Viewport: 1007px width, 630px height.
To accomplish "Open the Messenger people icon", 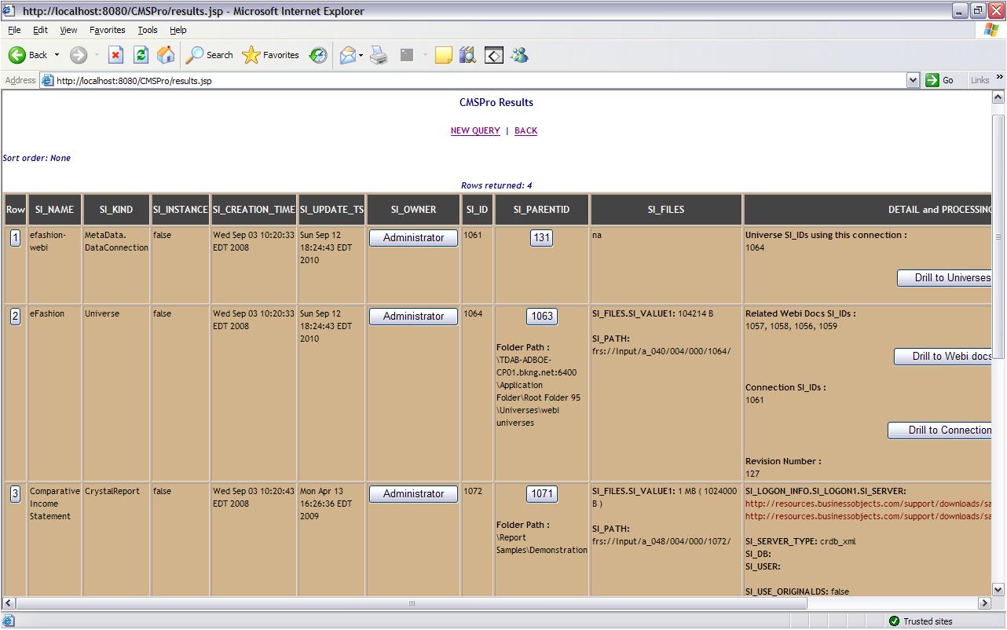I will [519, 55].
